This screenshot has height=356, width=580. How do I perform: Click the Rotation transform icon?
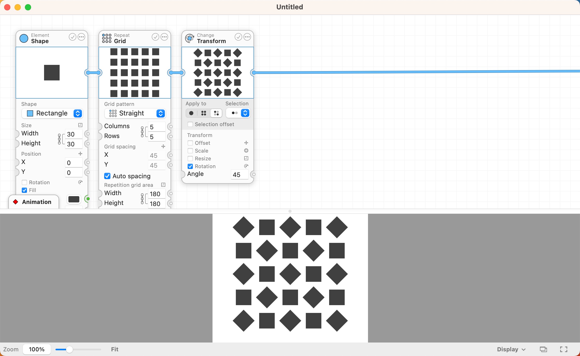246,166
